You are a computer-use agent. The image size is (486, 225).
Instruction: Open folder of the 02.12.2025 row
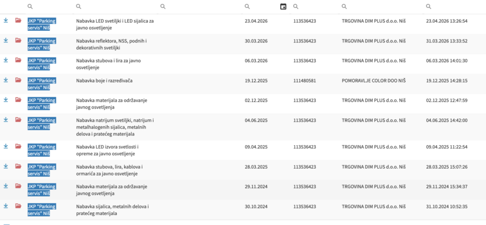pyautogui.click(x=18, y=99)
